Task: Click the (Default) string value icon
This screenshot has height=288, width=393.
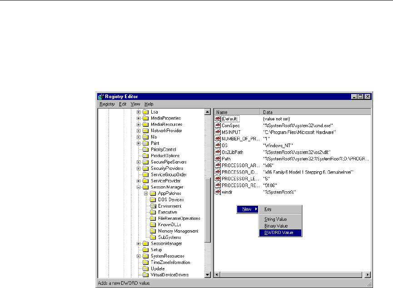Action: click(218, 119)
